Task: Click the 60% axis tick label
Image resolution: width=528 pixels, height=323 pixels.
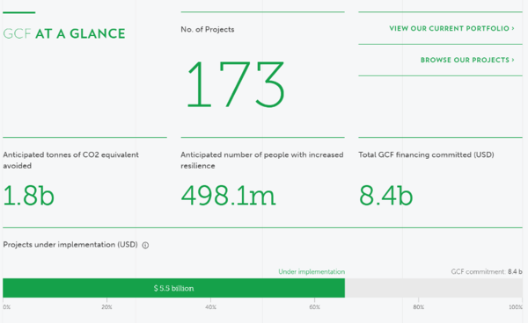Action: (x=314, y=307)
